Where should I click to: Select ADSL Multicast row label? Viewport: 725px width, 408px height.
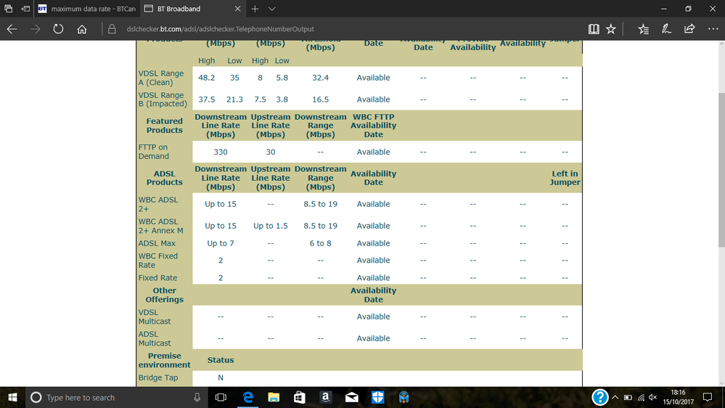tap(155, 338)
